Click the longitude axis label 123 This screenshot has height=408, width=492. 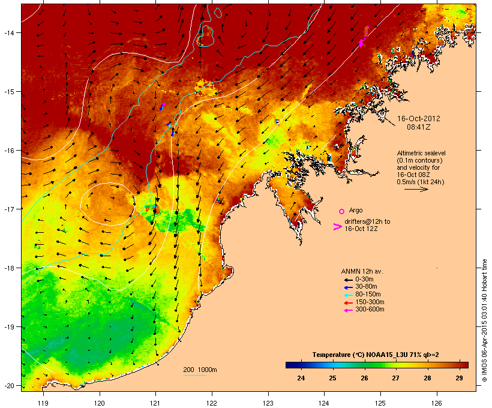(x=268, y=403)
